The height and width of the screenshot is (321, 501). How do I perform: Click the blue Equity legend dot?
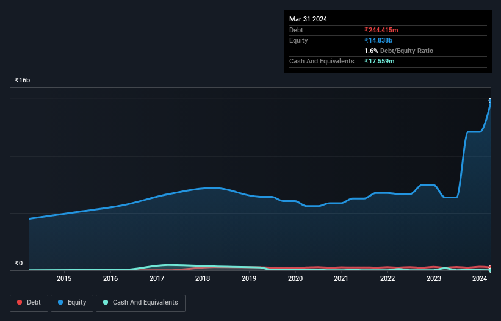pos(60,302)
